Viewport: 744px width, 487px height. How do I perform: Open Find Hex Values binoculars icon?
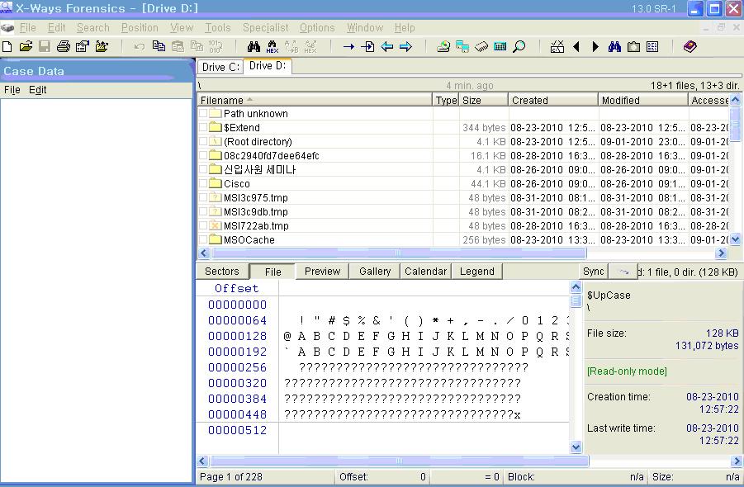click(272, 46)
